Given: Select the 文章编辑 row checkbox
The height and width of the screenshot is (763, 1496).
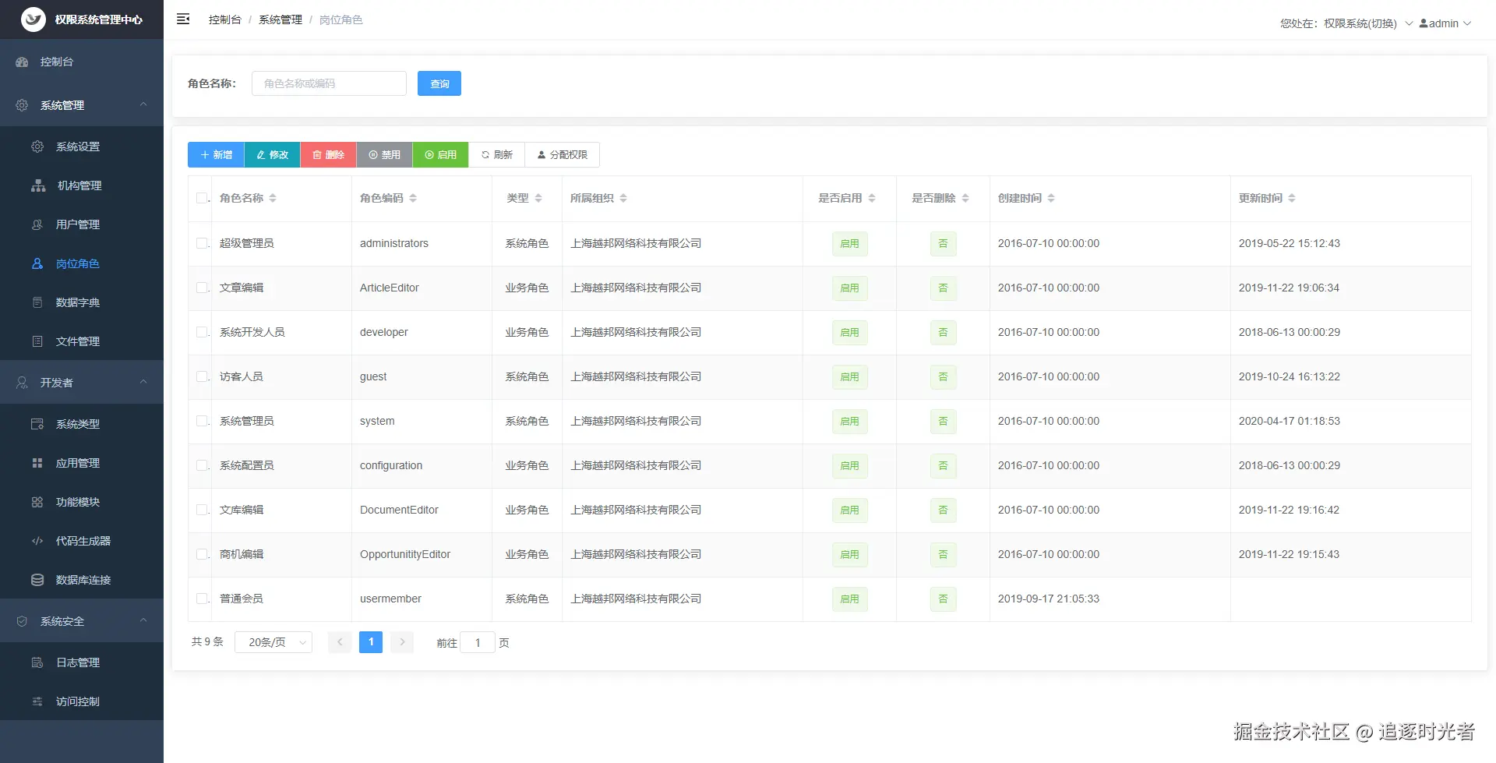Looking at the screenshot, I should [x=202, y=288].
